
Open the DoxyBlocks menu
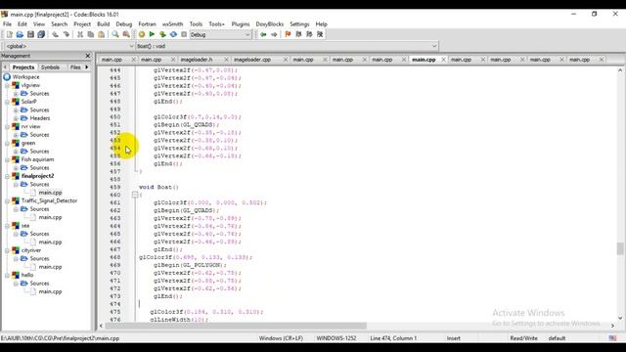(x=270, y=23)
